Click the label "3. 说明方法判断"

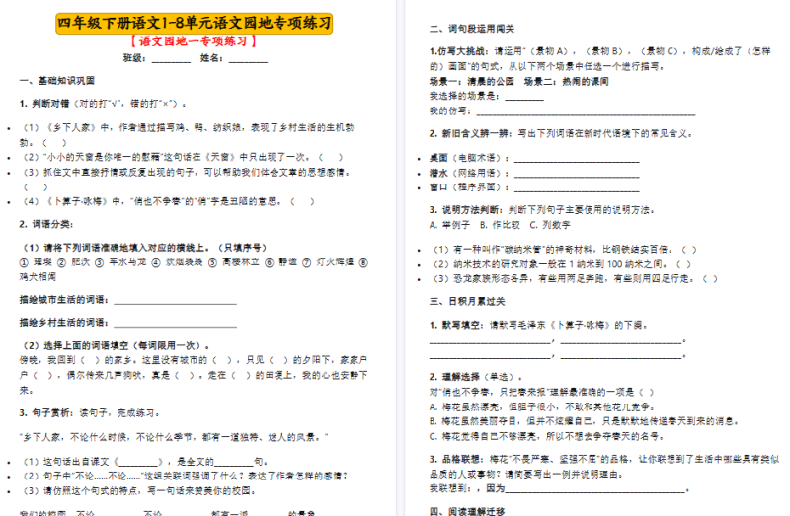(466, 210)
